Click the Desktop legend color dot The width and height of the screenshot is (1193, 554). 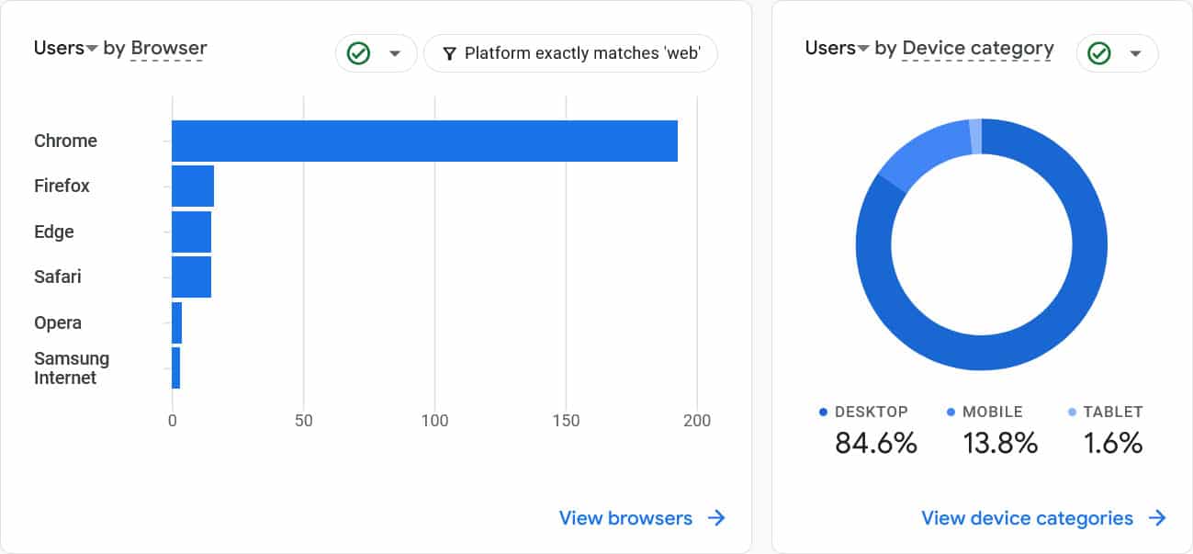tap(823, 413)
